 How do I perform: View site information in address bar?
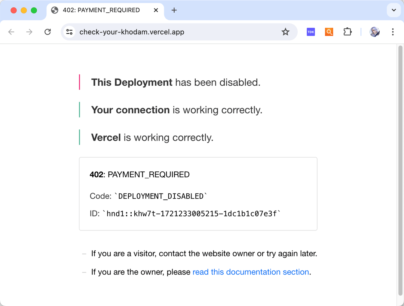coord(69,32)
